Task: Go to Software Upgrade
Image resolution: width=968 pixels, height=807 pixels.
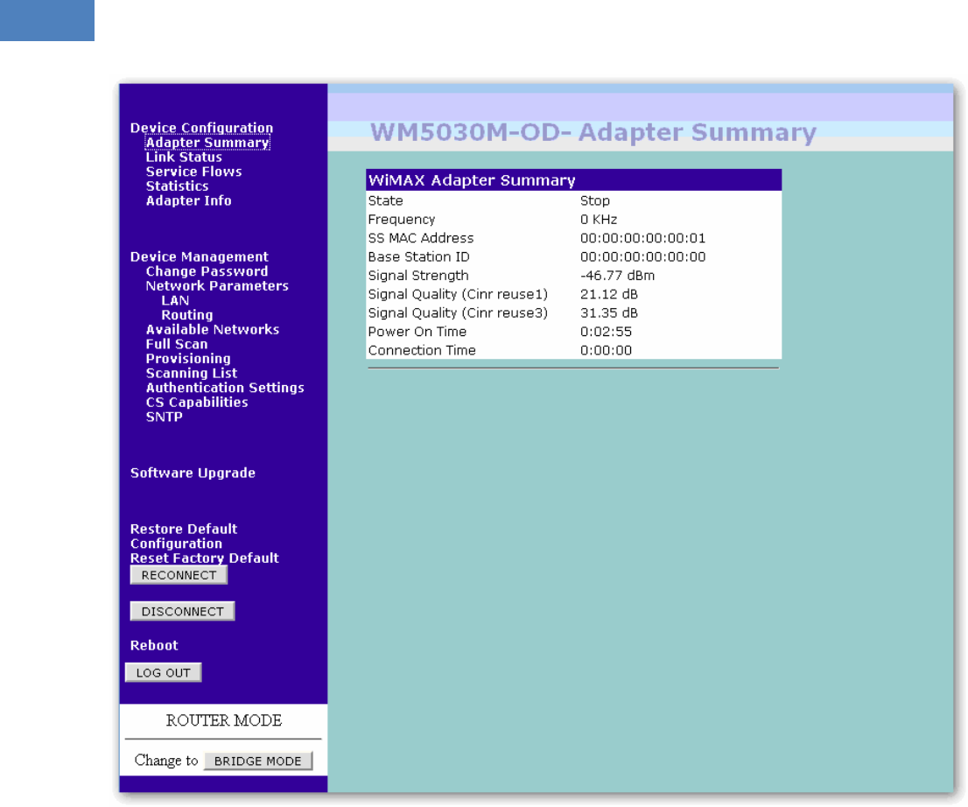Action: coord(193,473)
